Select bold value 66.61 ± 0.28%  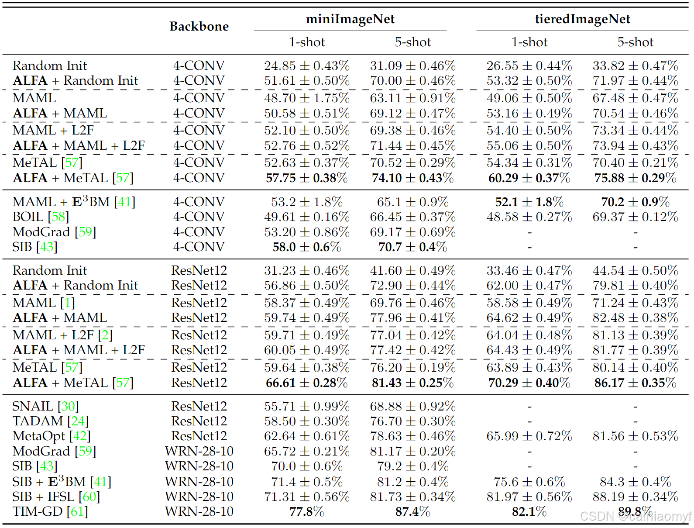[x=307, y=383]
